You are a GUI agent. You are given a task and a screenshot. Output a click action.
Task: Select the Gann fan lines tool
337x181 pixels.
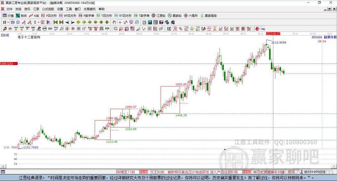pyautogui.click(x=121, y=29)
